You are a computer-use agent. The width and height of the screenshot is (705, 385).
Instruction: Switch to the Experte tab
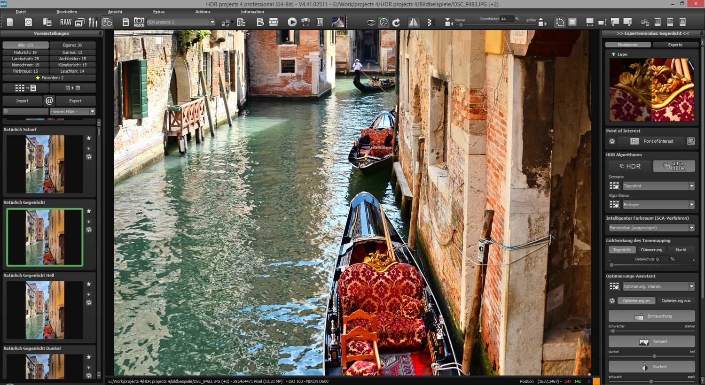click(675, 45)
